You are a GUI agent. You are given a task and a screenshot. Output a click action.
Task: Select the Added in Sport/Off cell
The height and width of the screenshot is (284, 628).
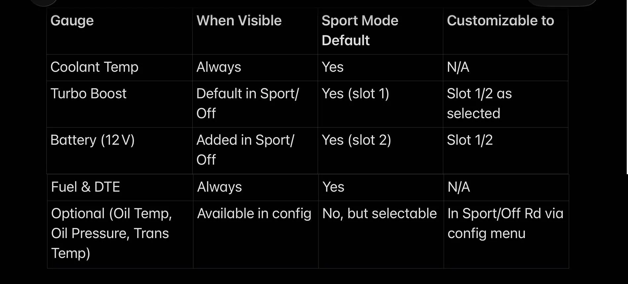[x=245, y=150]
